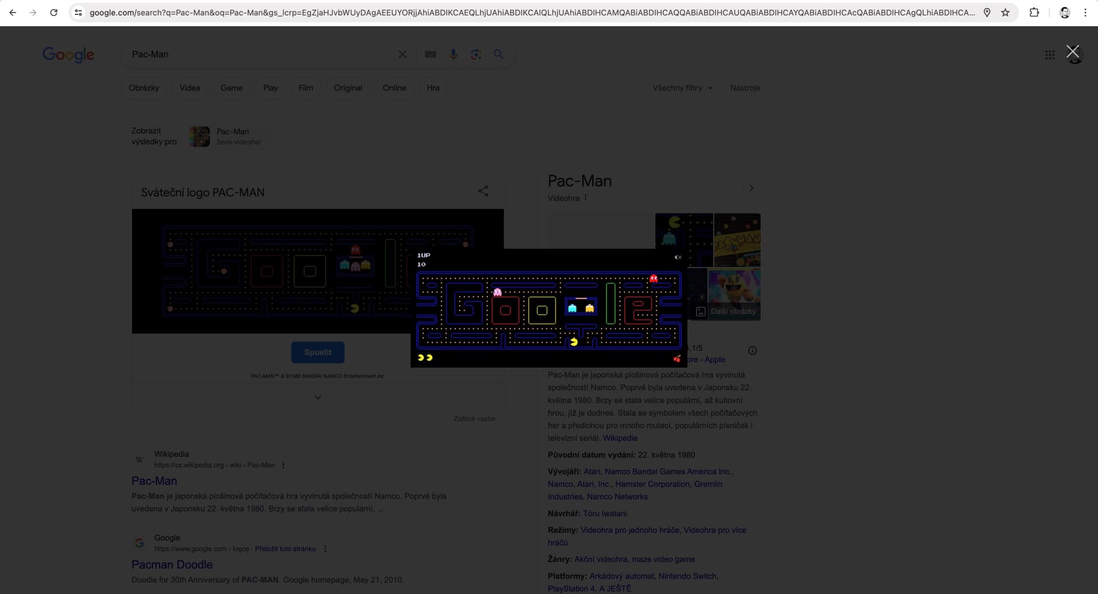Expand the Pac-Man knowledge panel arrow
Viewport: 1098px width, 594px height.
[x=751, y=188]
